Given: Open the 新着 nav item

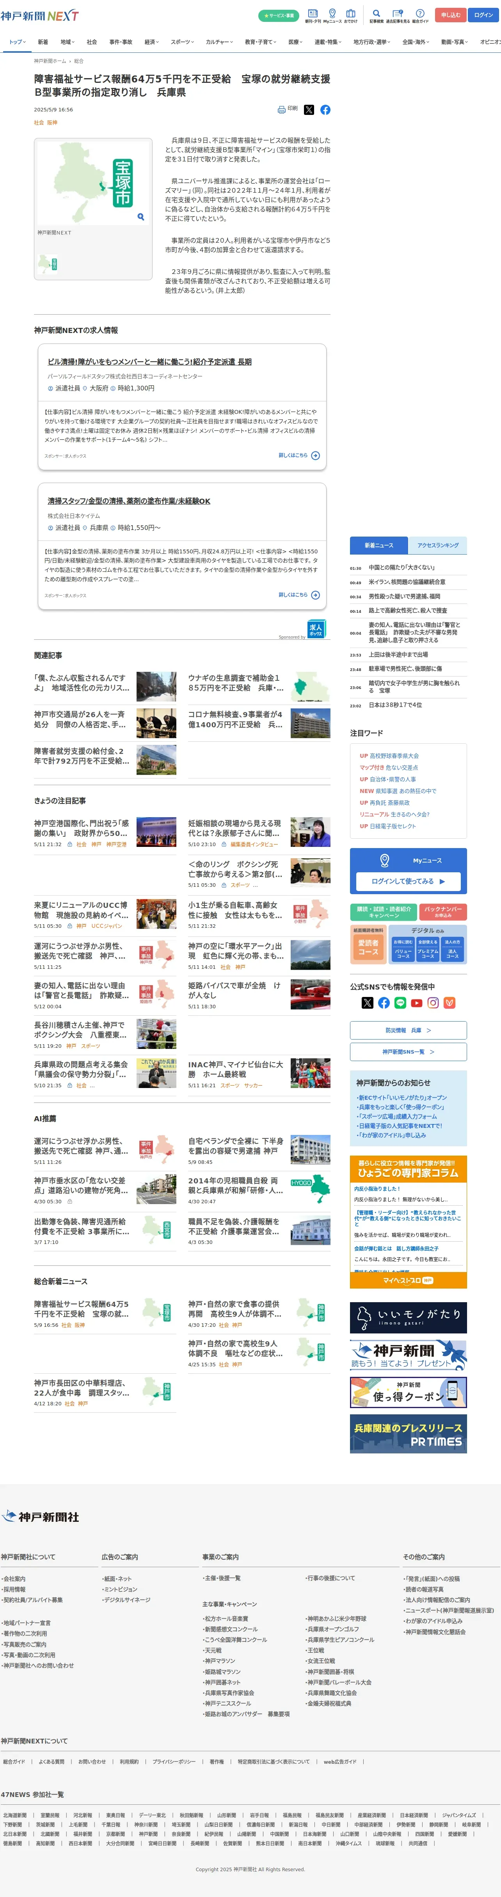Looking at the screenshot, I should point(43,42).
